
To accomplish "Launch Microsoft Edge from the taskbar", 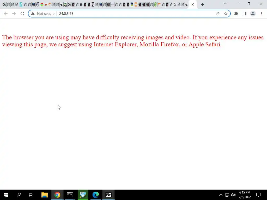I will tap(96, 195).
